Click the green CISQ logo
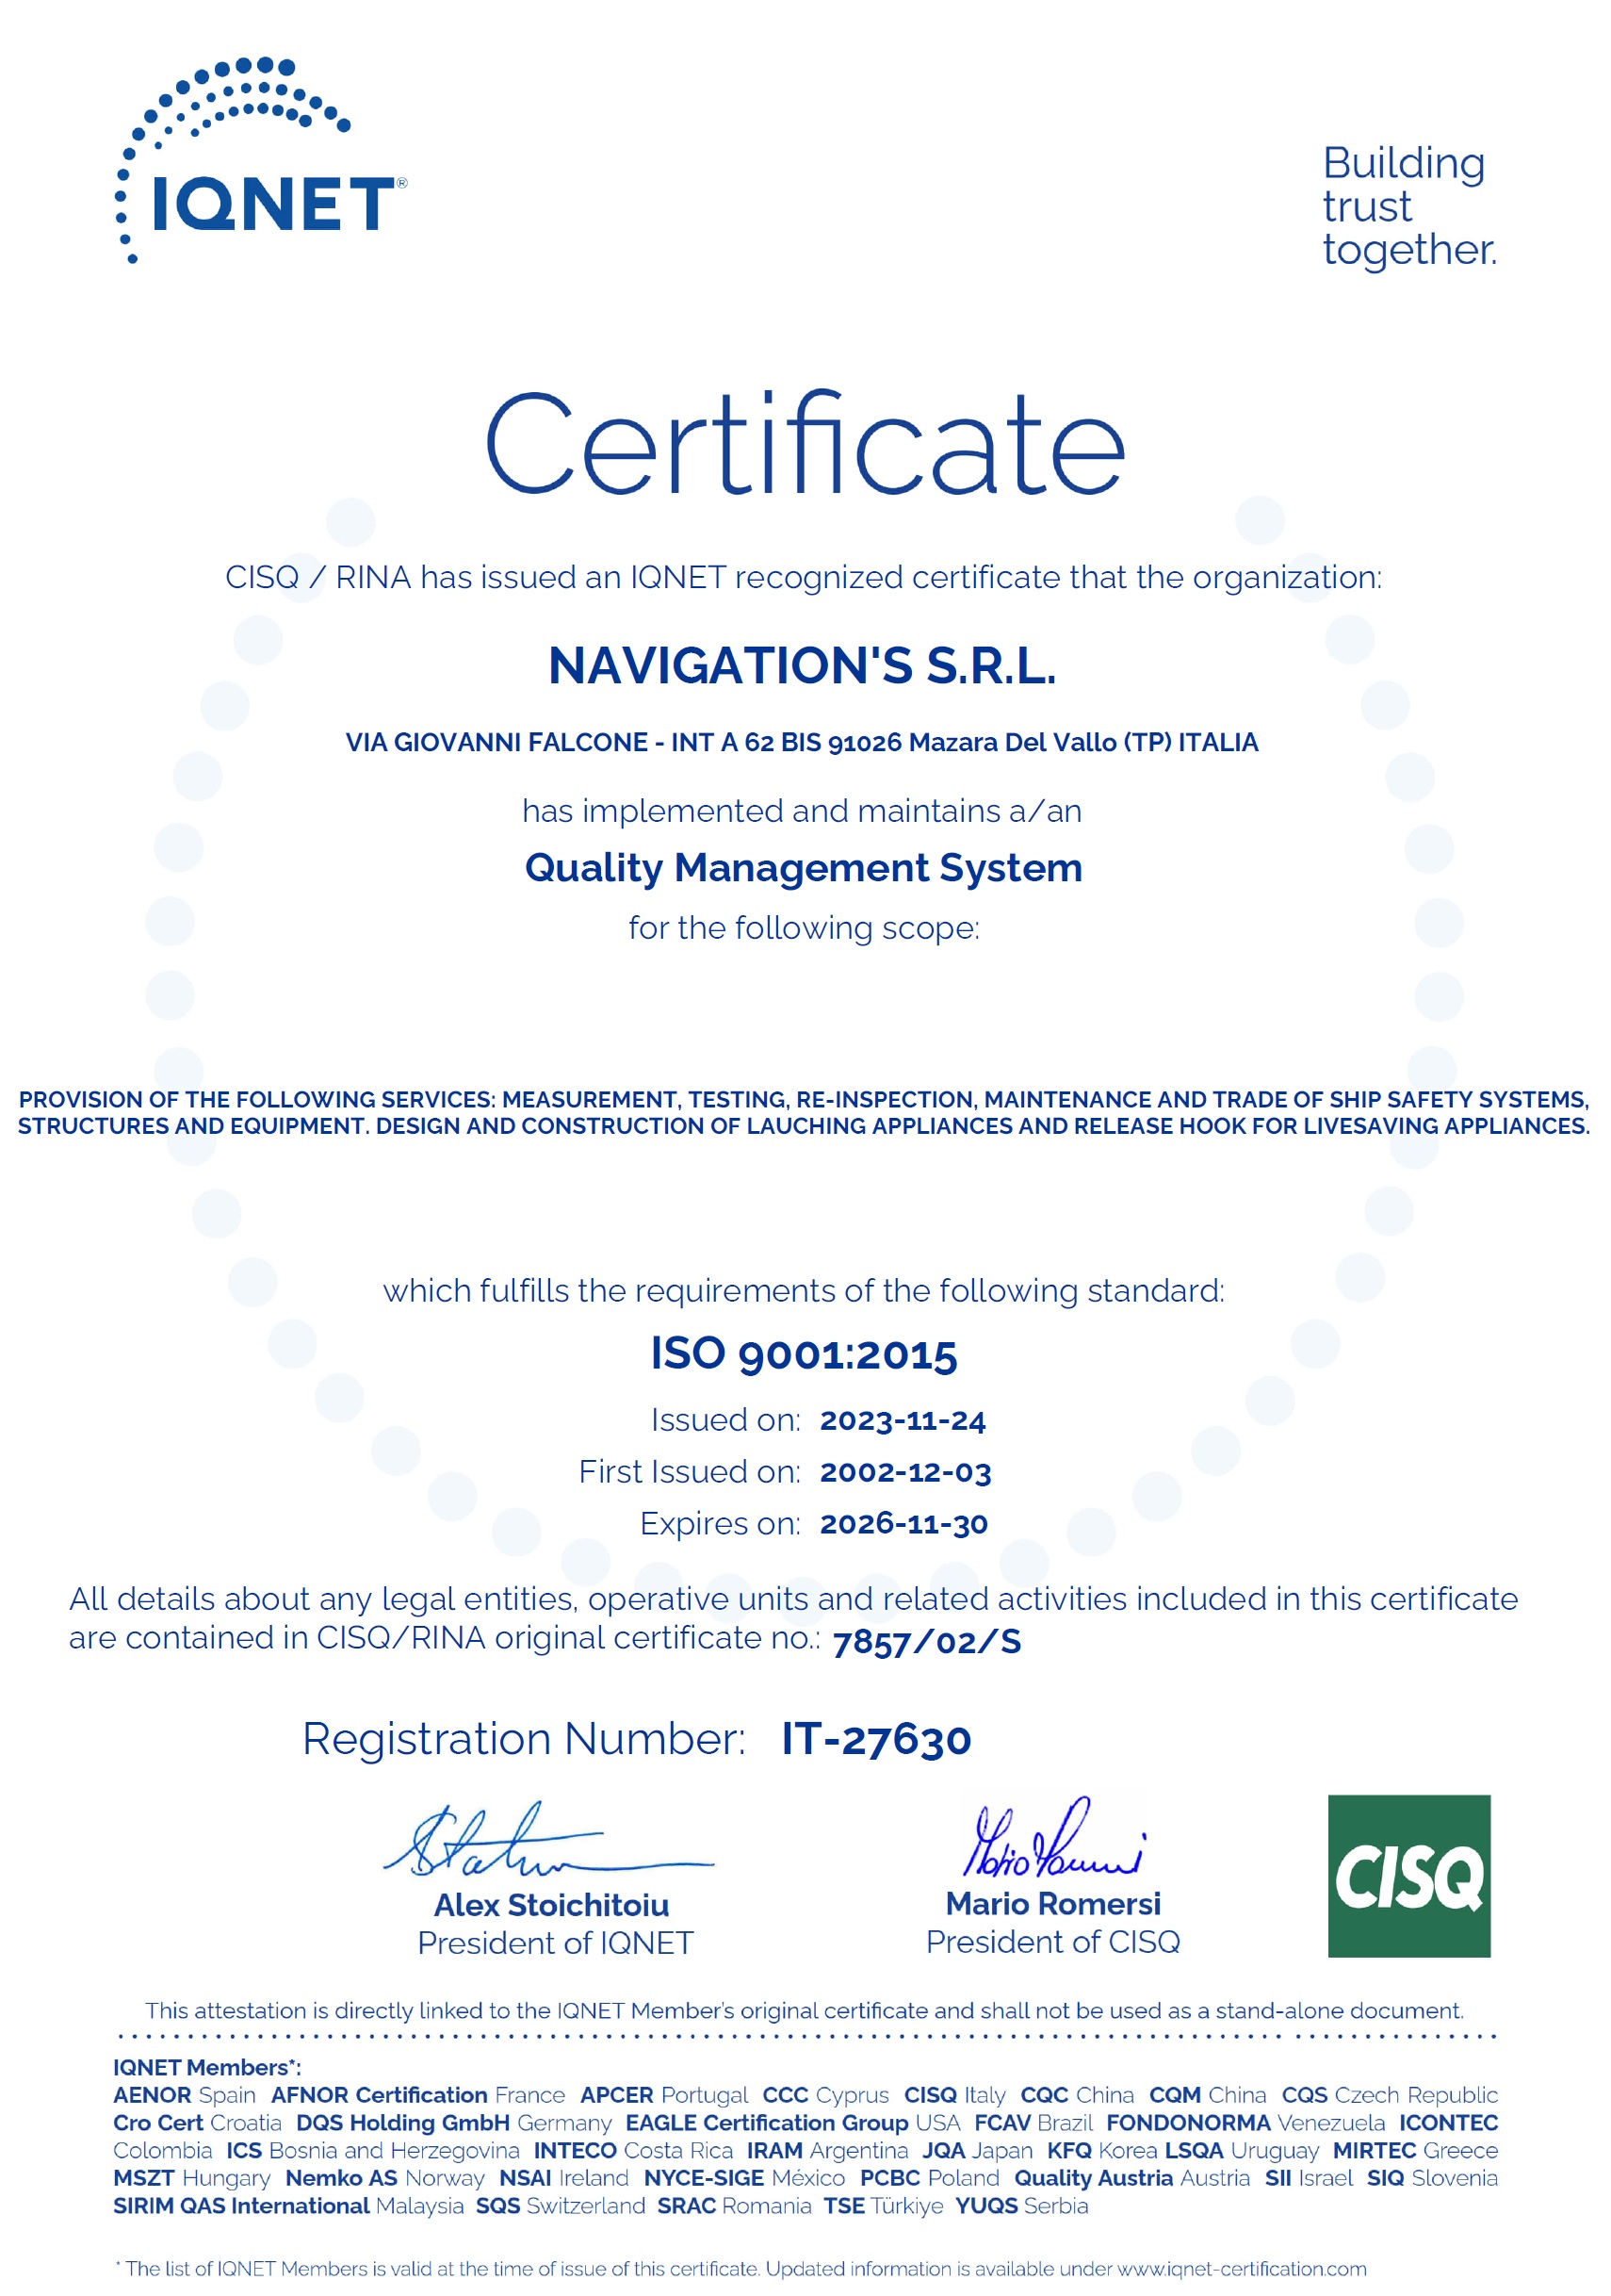The width and height of the screenshot is (1611, 2296). (x=1409, y=1876)
